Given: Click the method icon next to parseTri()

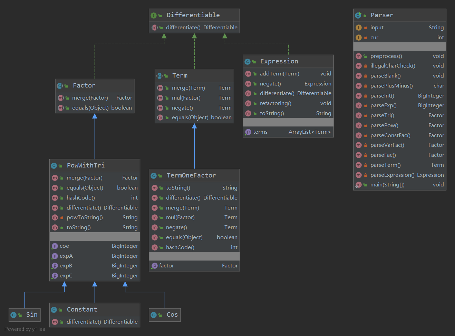Looking at the screenshot, I should click(359, 115).
